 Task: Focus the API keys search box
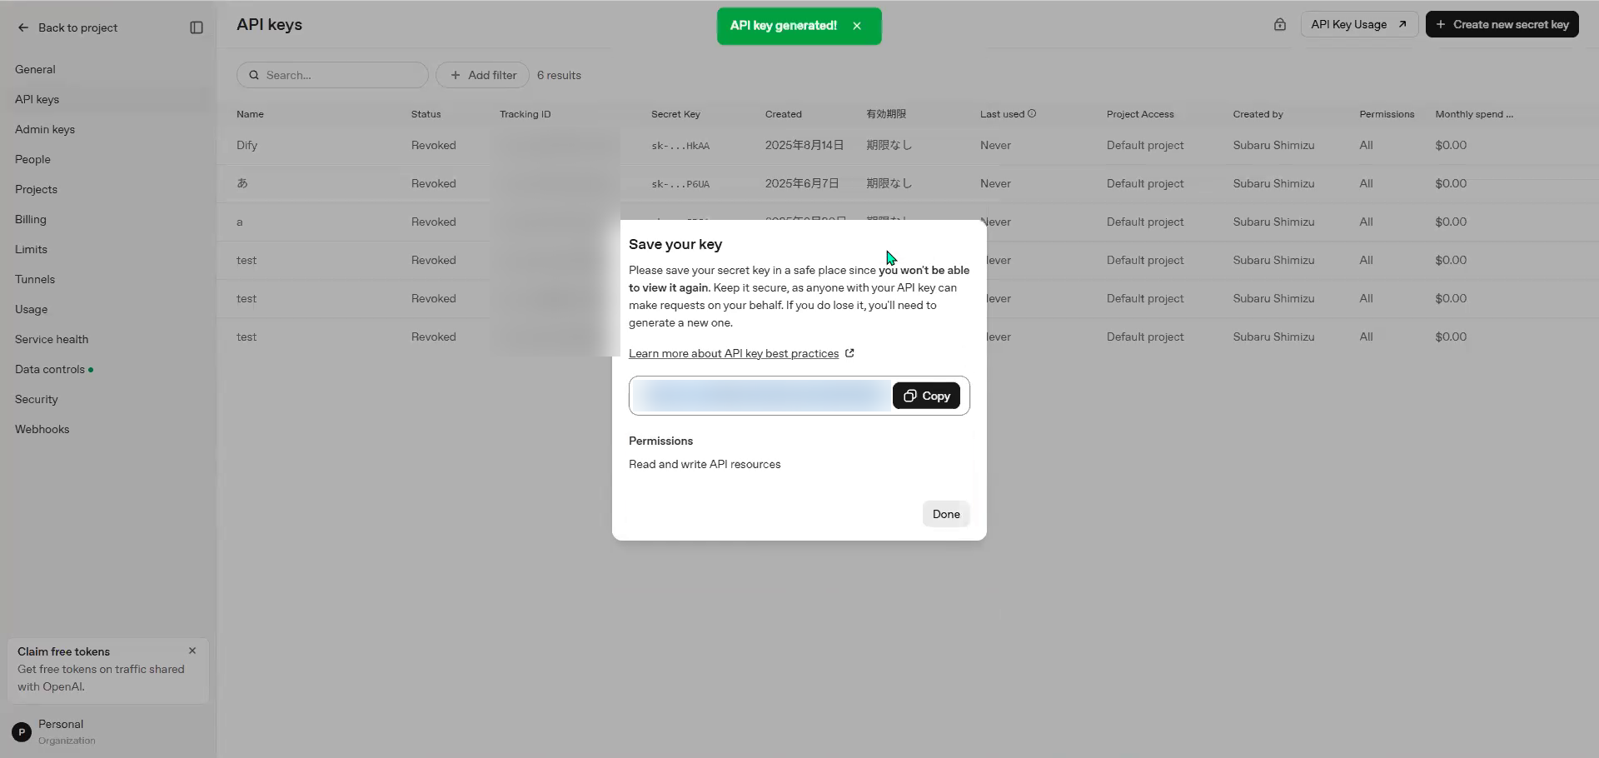332,75
